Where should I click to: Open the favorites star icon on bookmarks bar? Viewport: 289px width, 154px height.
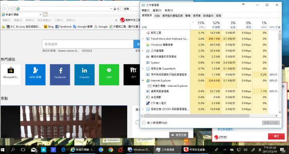point(3,27)
